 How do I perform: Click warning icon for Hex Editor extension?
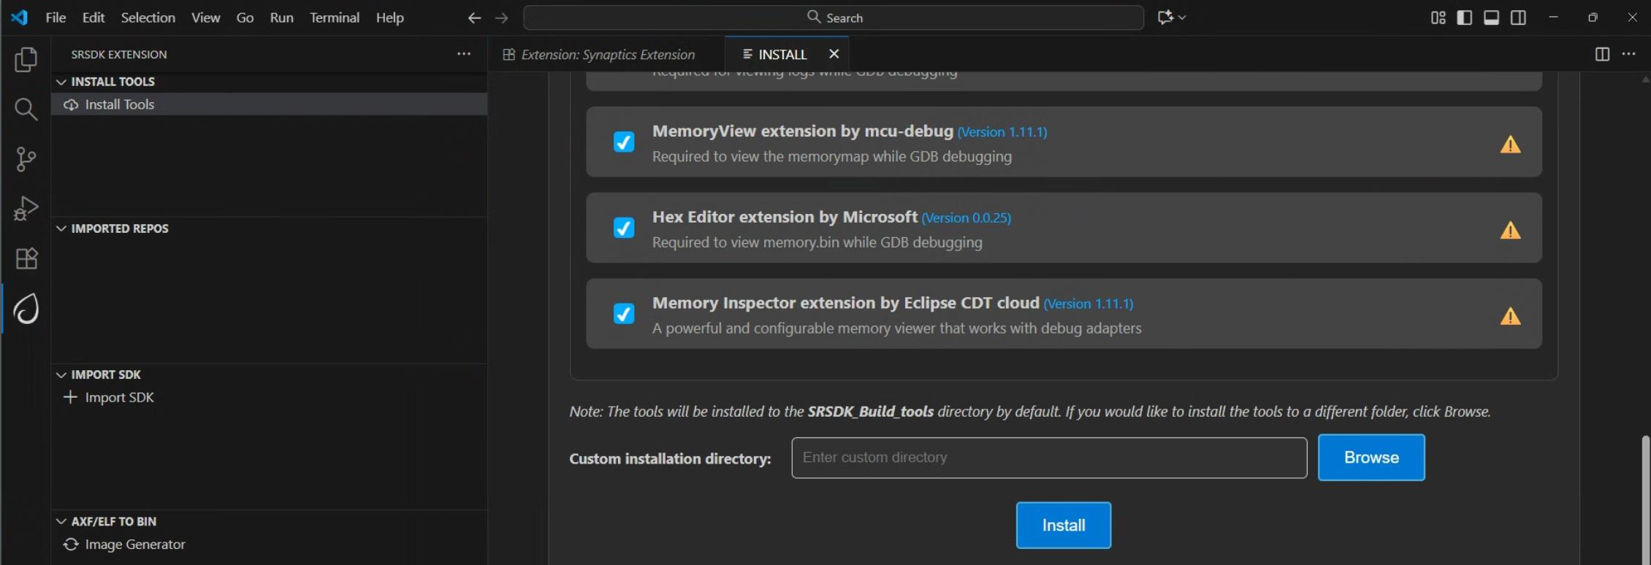pyautogui.click(x=1510, y=231)
